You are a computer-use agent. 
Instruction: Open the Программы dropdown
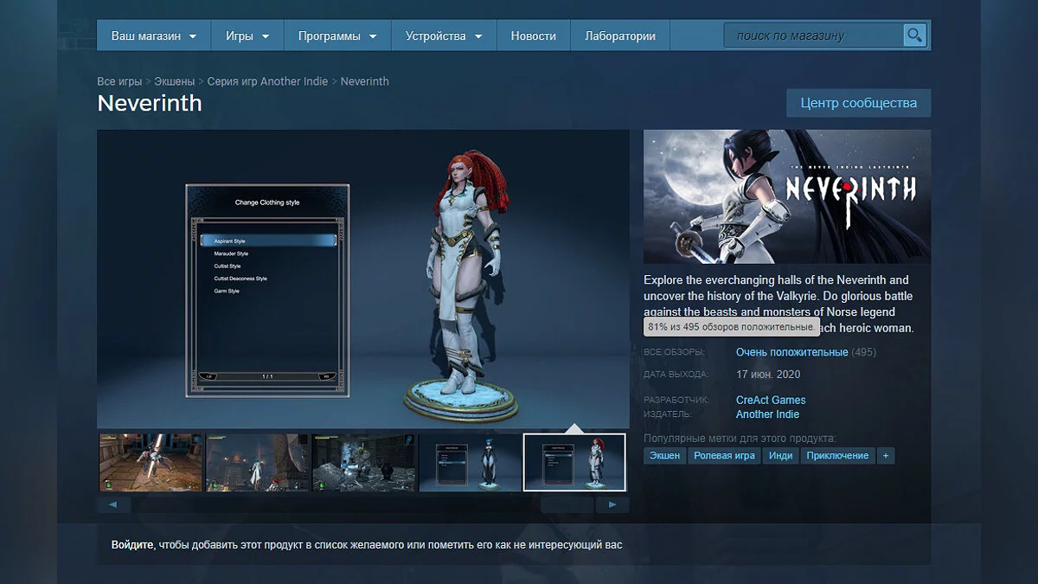(x=337, y=36)
